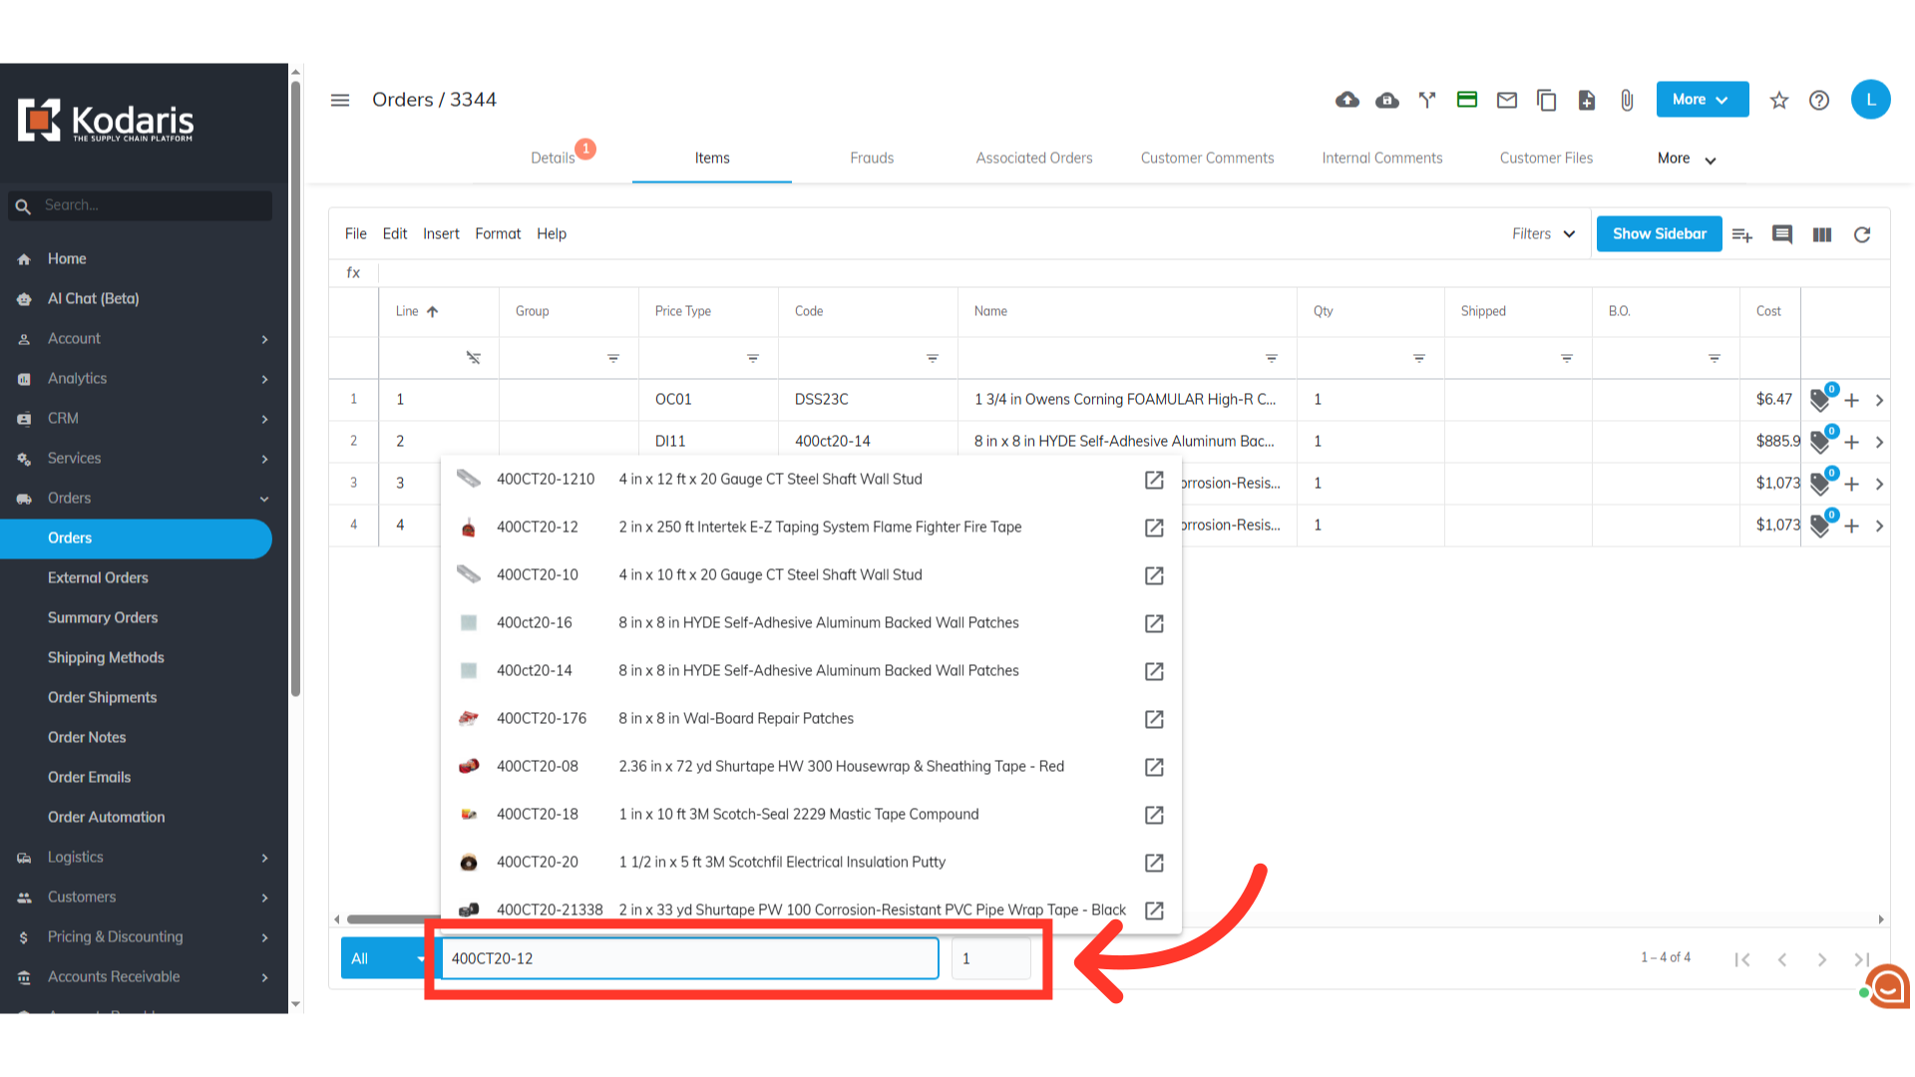Click the refresh grid icon
Image resolution: width=1915 pixels, height=1077 pixels.
pos(1862,234)
